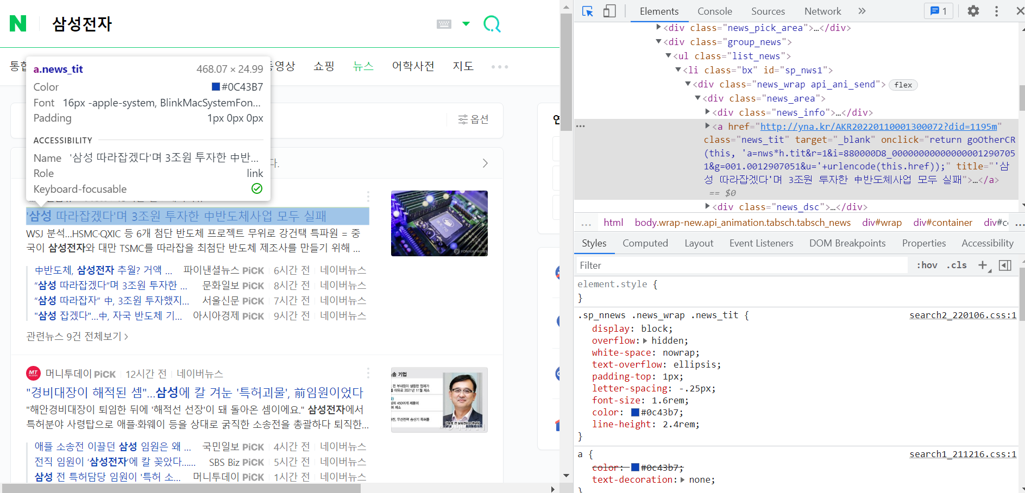Viewport: 1025px width, 493px height.
Task: Show more DevTools panels chevron
Action: click(862, 11)
